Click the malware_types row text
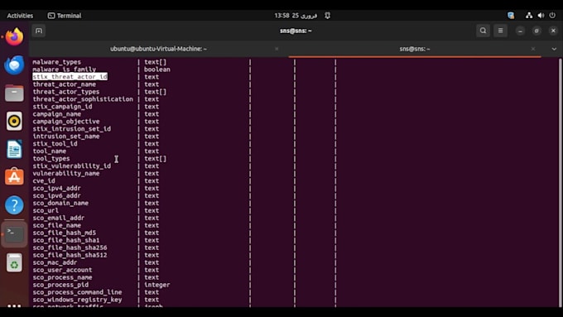 pos(57,62)
